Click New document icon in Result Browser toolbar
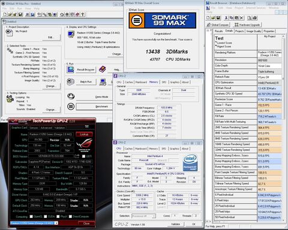The image size is (288, 230). (208, 18)
